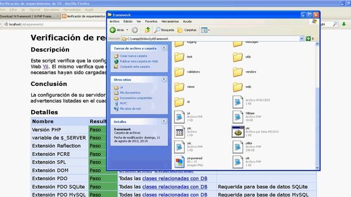The width and height of the screenshot is (351, 197).
Task: Select the test folder icon
Action: 179,57
